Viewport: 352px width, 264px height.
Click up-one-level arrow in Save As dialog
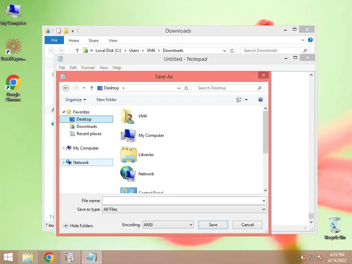point(91,88)
